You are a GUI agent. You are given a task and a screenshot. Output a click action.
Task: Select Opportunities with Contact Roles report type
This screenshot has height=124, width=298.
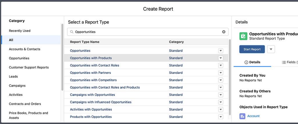coord(95,65)
